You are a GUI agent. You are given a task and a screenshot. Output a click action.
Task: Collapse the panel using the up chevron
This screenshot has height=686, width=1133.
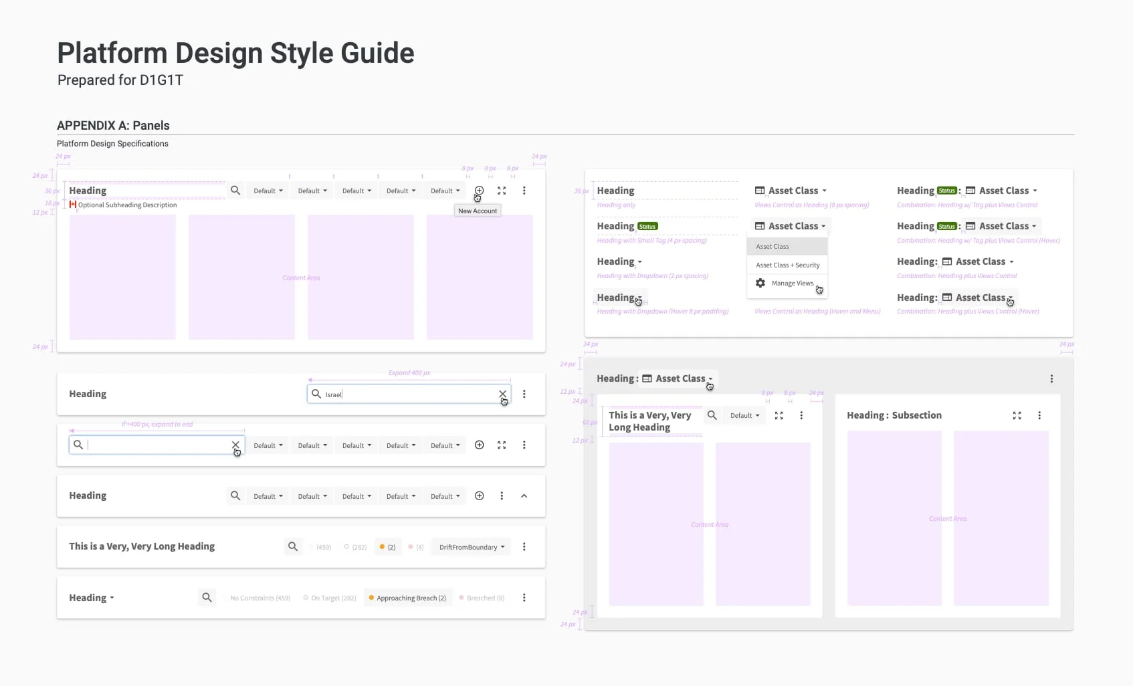[x=524, y=495]
